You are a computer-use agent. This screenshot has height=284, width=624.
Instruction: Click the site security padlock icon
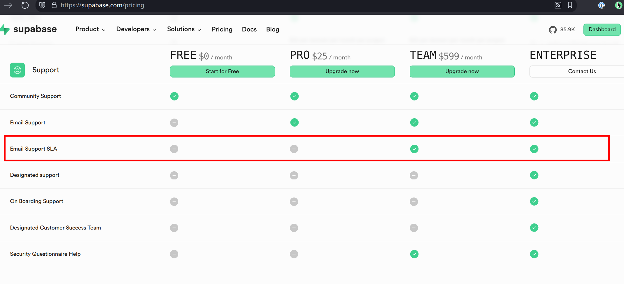pyautogui.click(x=54, y=5)
